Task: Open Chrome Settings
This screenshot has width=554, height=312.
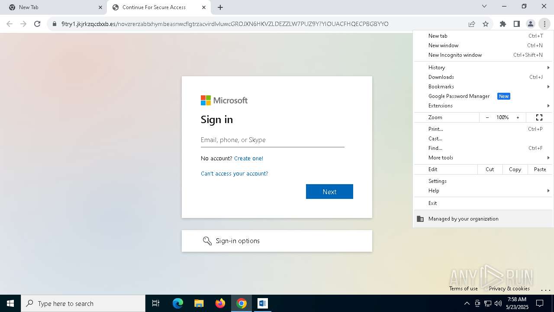Action: pos(483,181)
